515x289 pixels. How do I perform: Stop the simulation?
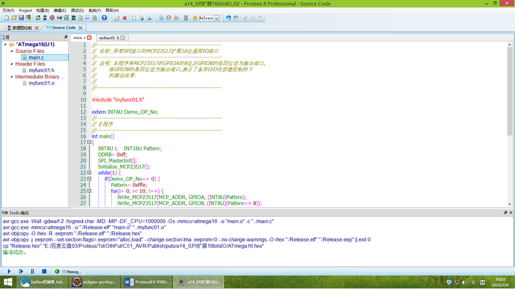44,271
